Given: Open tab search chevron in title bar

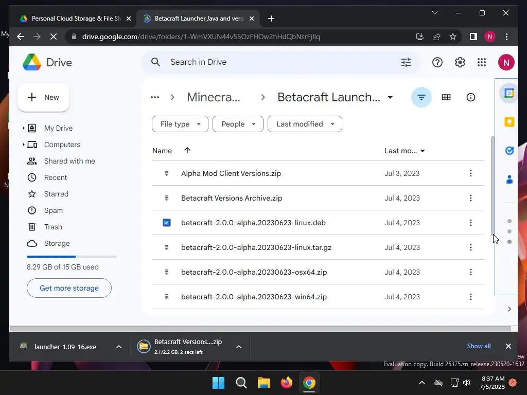Looking at the screenshot, I should tap(434, 13).
